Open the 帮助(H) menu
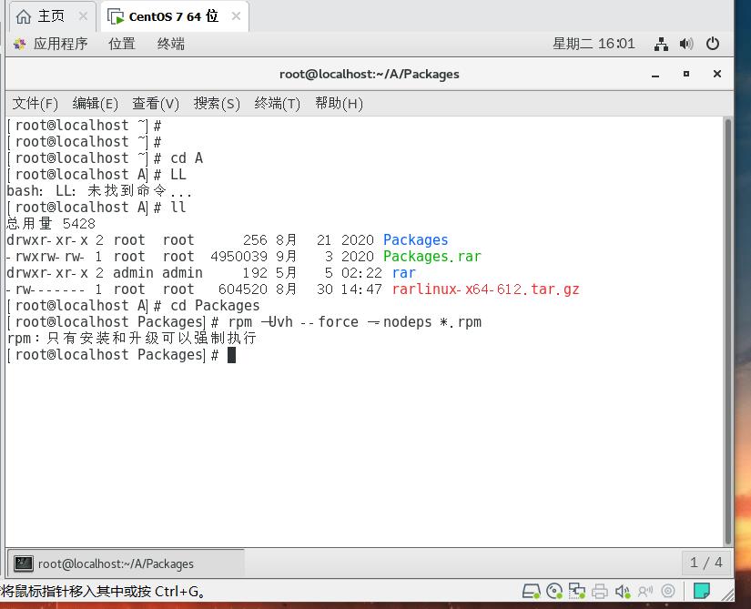 (x=339, y=104)
